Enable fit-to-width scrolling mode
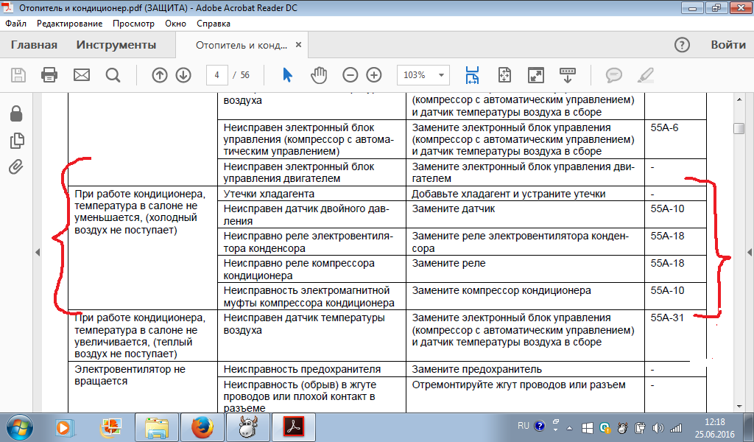Screen dimensions: 754x442 click(x=472, y=75)
